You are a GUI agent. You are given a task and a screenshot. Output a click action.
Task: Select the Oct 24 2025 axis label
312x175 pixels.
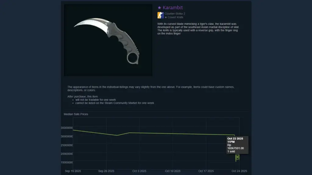pyautogui.click(x=239, y=171)
